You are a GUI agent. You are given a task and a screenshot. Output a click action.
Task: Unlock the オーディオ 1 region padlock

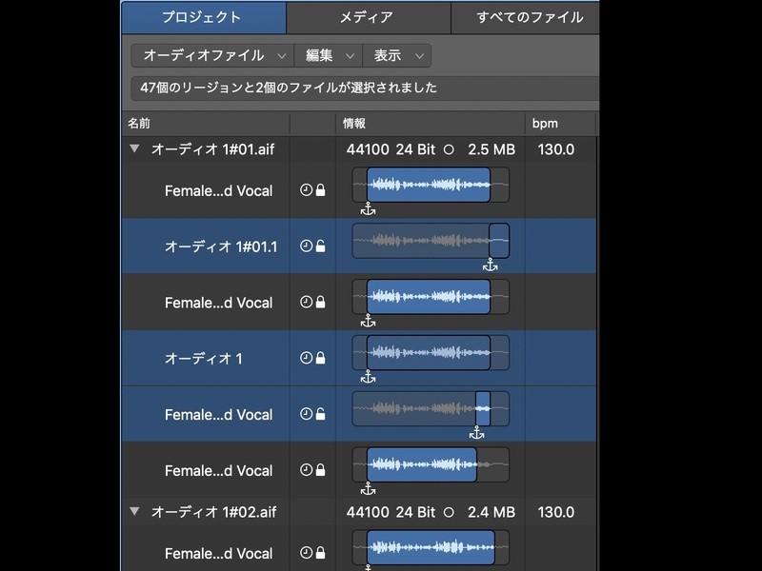(x=320, y=359)
